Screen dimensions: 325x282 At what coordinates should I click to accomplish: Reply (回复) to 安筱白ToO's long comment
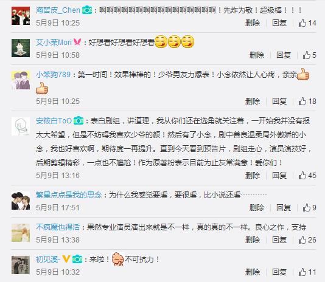coord(279,176)
